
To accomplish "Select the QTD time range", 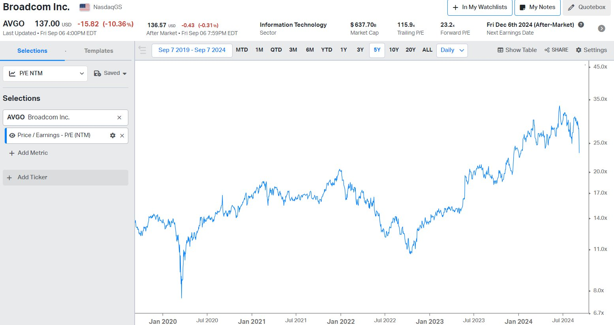I will [276, 50].
